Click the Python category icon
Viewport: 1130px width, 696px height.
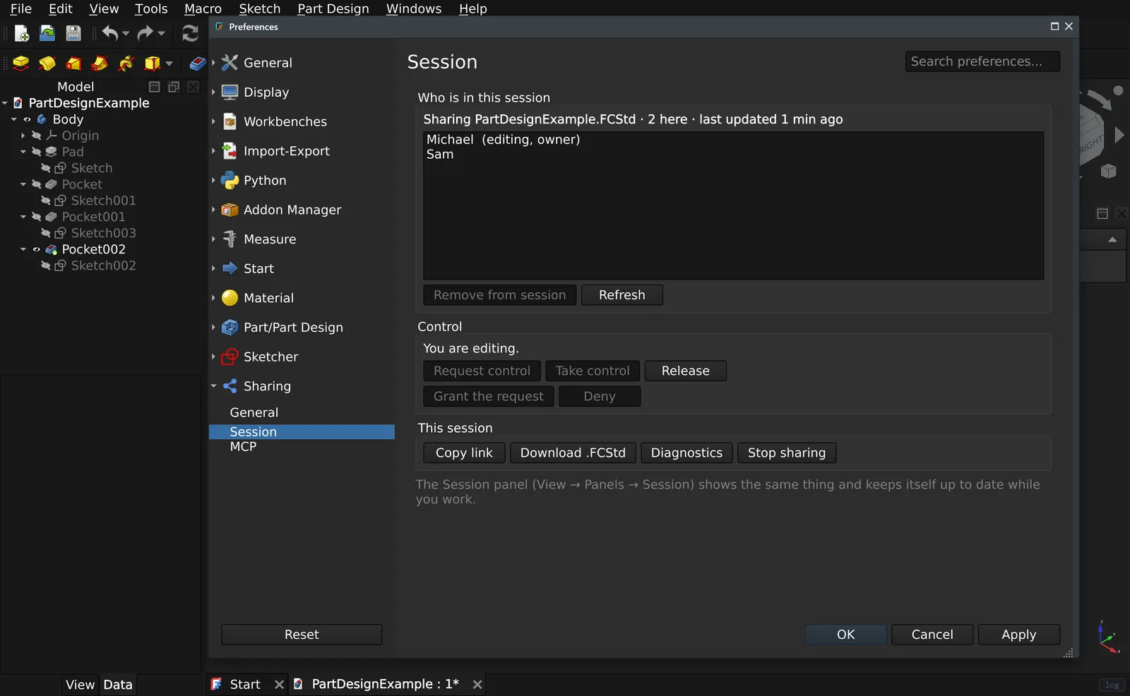coord(230,181)
